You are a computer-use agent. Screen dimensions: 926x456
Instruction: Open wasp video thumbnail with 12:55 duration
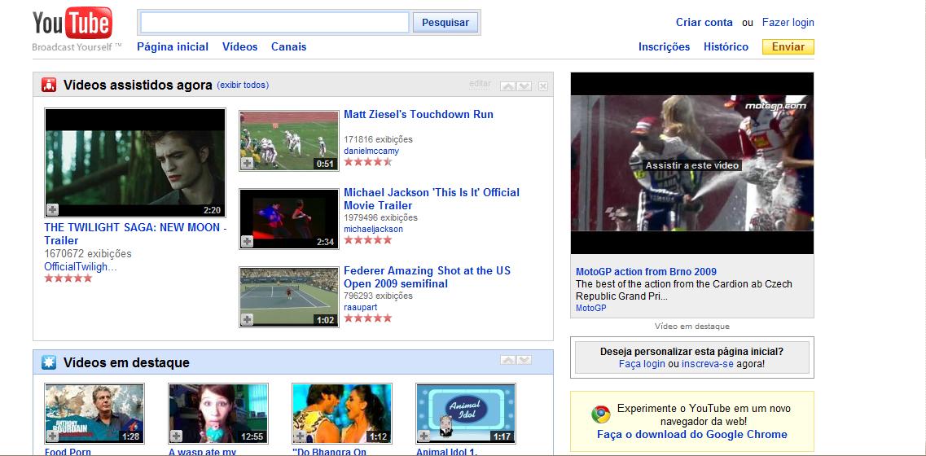(x=218, y=414)
